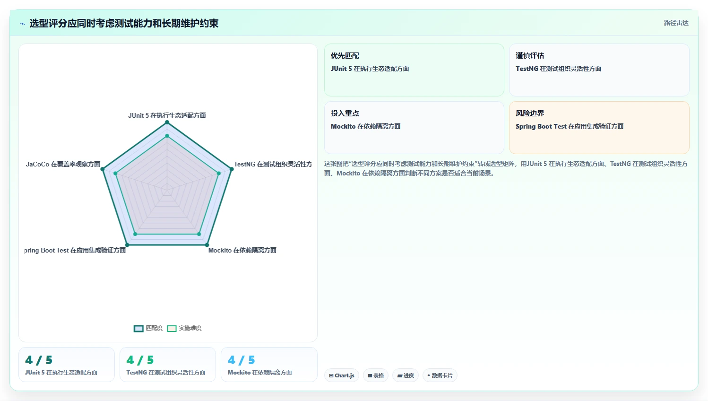Click the description paragraph starting with 这张图把

[506, 168]
